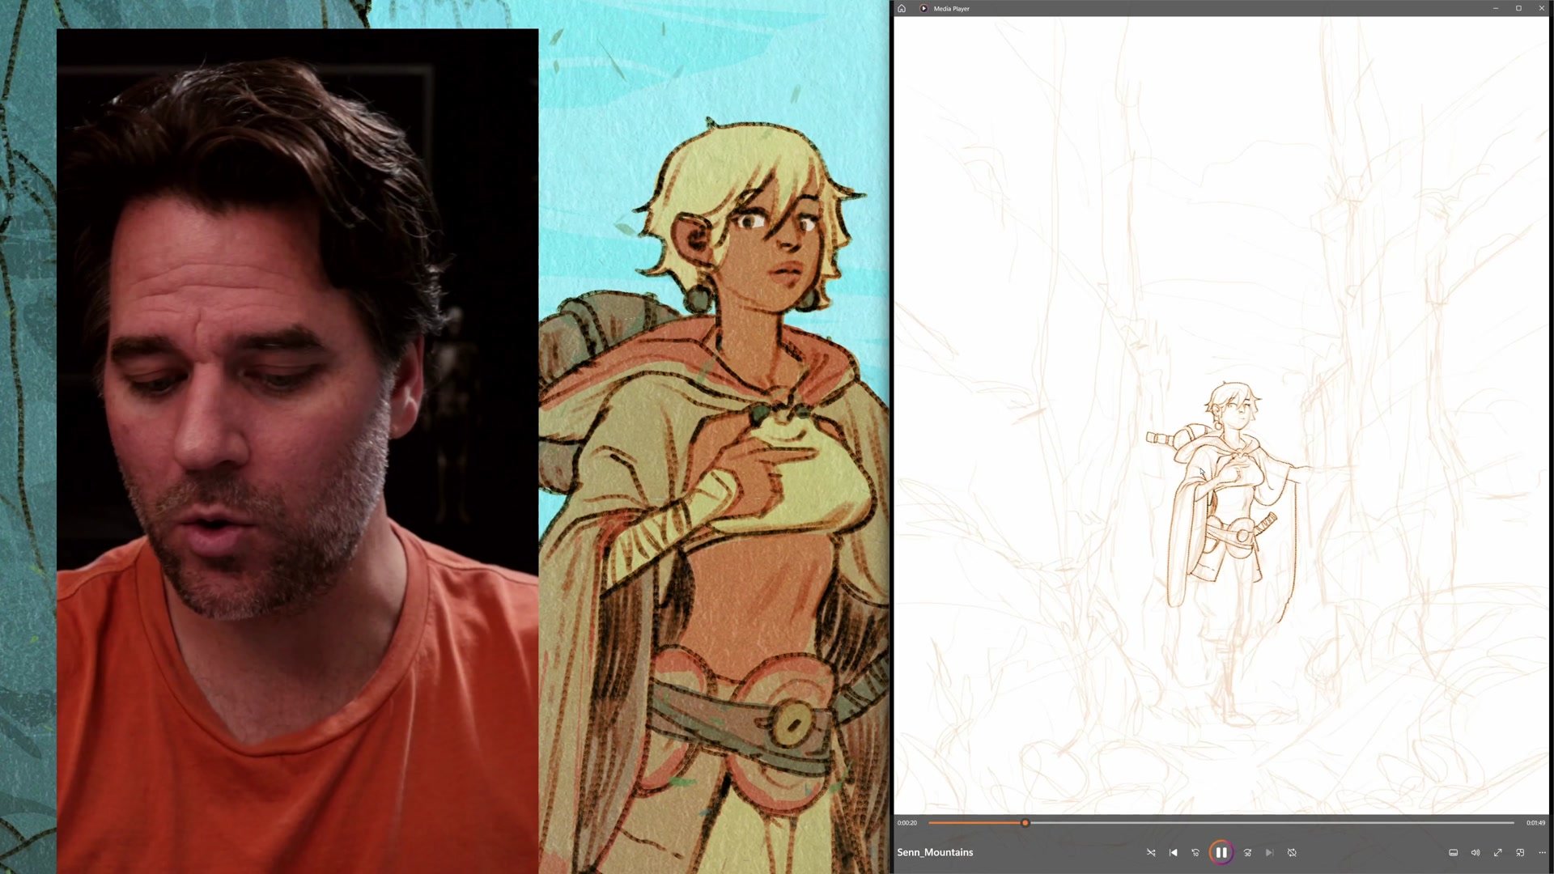Skip back 10 seconds

tap(1195, 852)
